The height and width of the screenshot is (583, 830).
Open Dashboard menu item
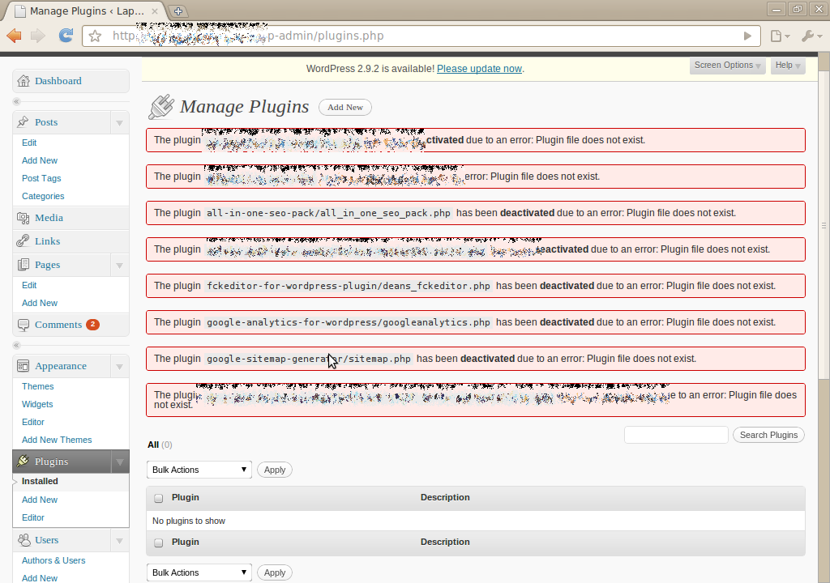point(58,81)
